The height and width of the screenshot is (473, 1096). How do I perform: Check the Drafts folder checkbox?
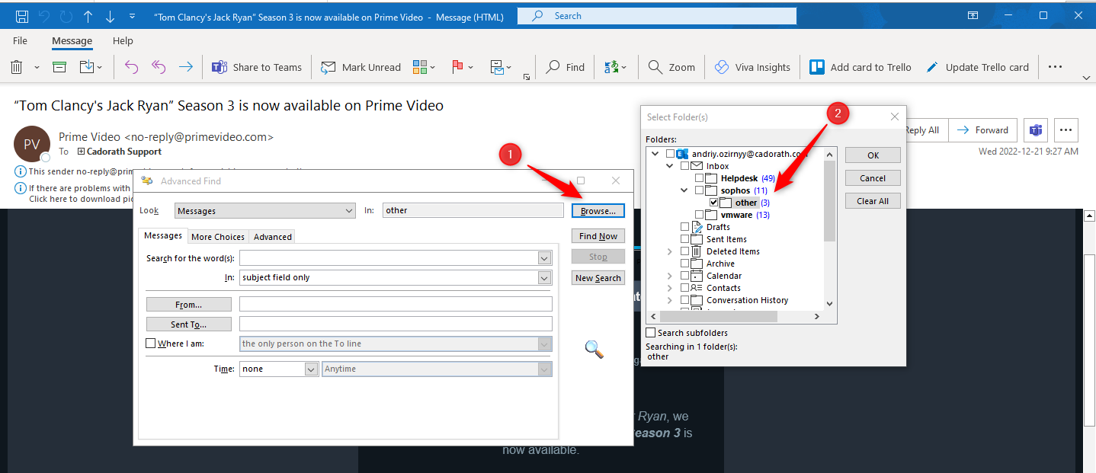[x=684, y=227]
